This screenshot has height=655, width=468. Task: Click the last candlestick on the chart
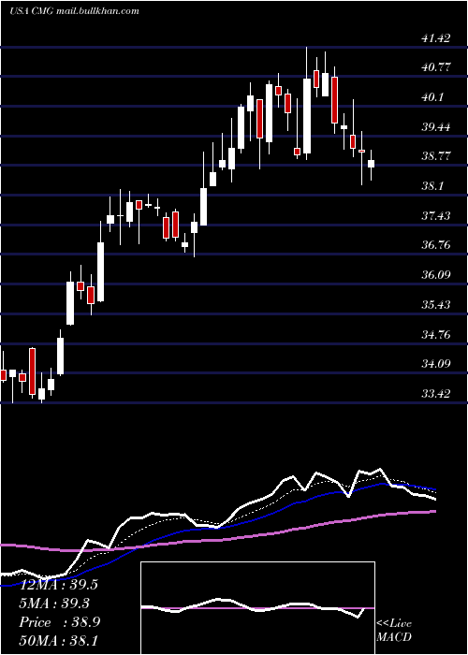371,166
